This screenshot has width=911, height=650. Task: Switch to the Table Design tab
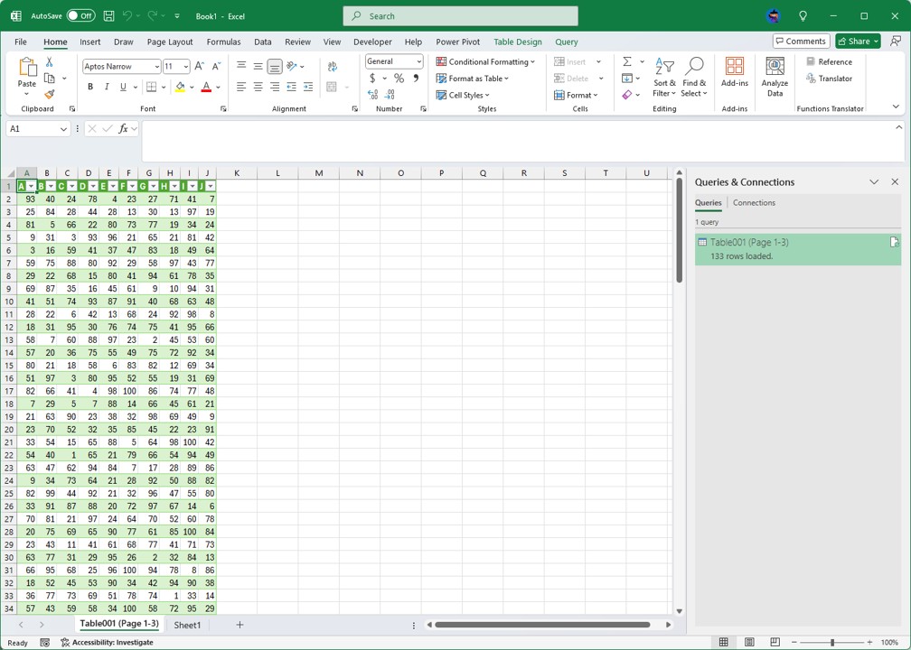518,42
